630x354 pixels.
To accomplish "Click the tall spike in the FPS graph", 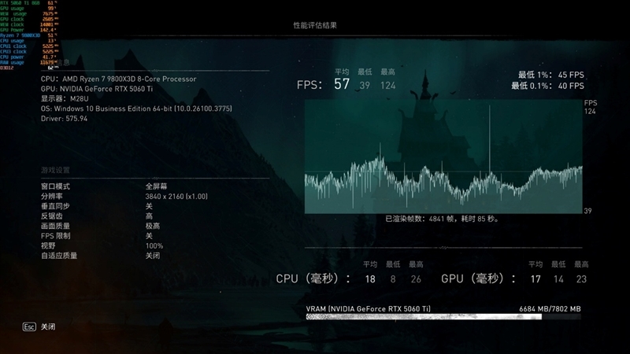I will 489,138.
